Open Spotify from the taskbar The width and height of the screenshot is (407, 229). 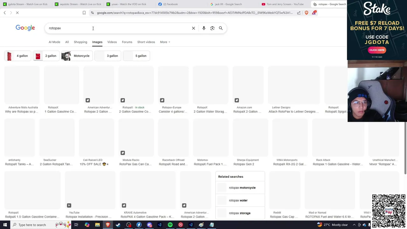pyautogui.click(x=170, y=225)
